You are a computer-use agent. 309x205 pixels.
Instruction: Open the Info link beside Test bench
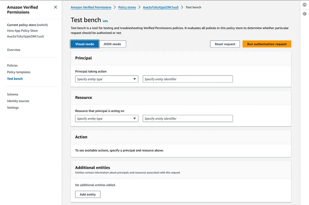tap(105, 21)
